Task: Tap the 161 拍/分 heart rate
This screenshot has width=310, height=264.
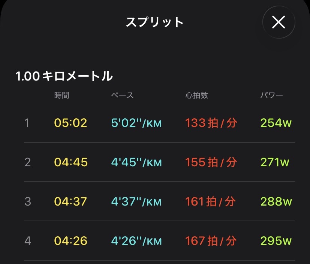Action: [211, 201]
